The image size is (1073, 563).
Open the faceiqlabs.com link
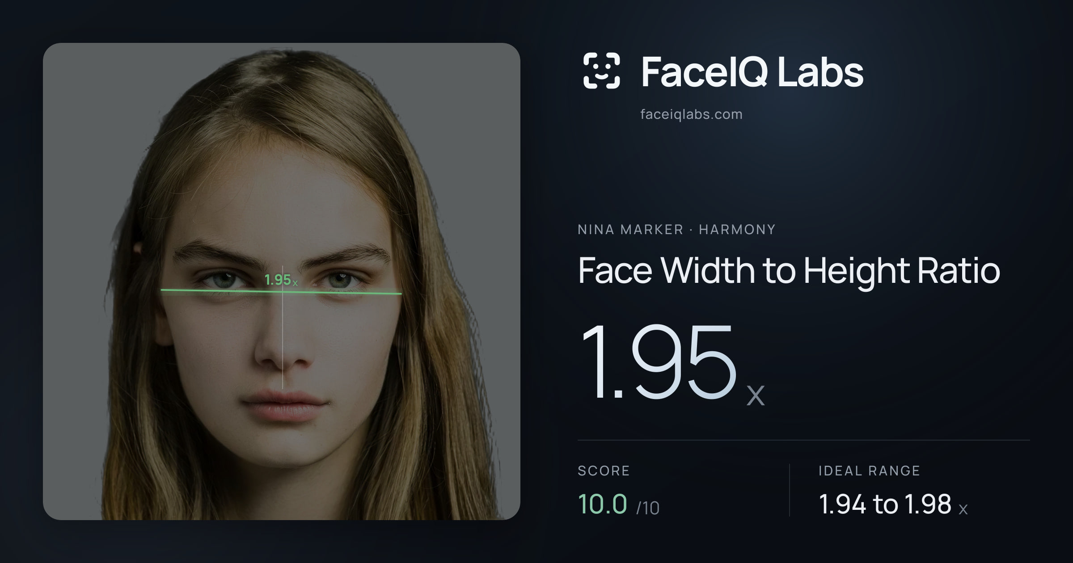(x=691, y=114)
